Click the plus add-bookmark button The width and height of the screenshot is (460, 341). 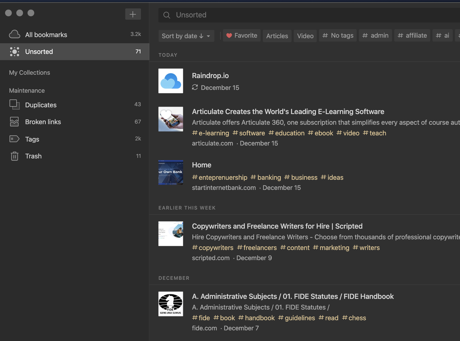pos(133,14)
